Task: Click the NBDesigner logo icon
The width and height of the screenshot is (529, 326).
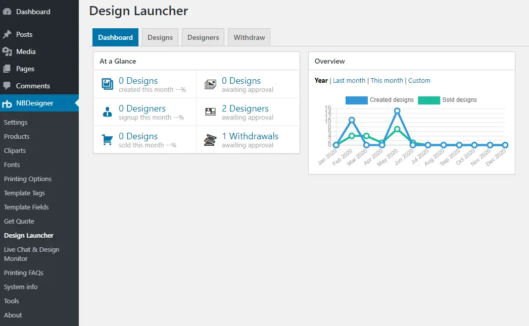Action: click(7, 103)
